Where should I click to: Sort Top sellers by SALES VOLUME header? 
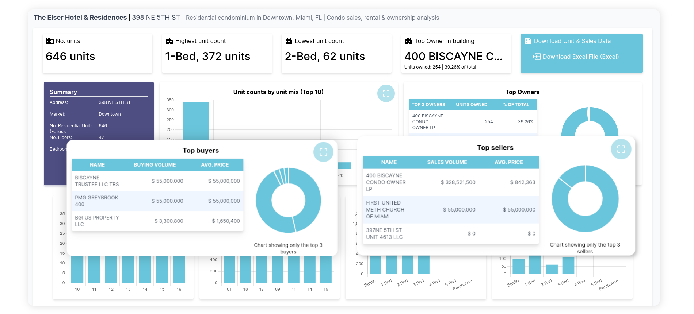click(x=447, y=162)
